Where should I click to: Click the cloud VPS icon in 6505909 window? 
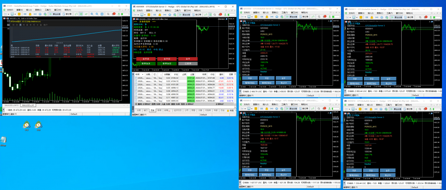(x=170, y=14)
